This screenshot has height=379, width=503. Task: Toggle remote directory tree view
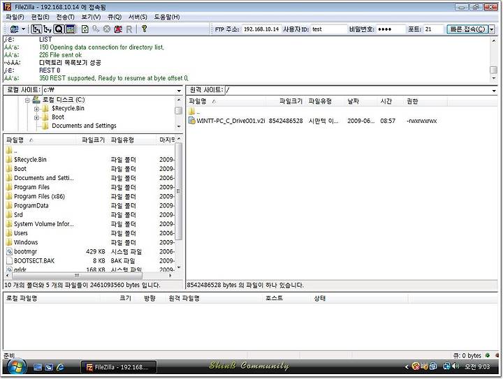(x=48, y=29)
